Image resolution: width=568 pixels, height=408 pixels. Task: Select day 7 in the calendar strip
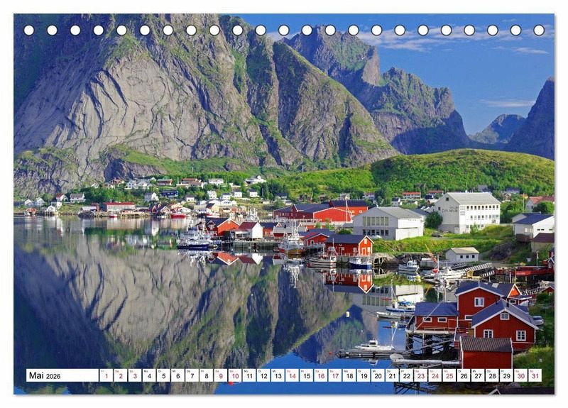click(192, 375)
